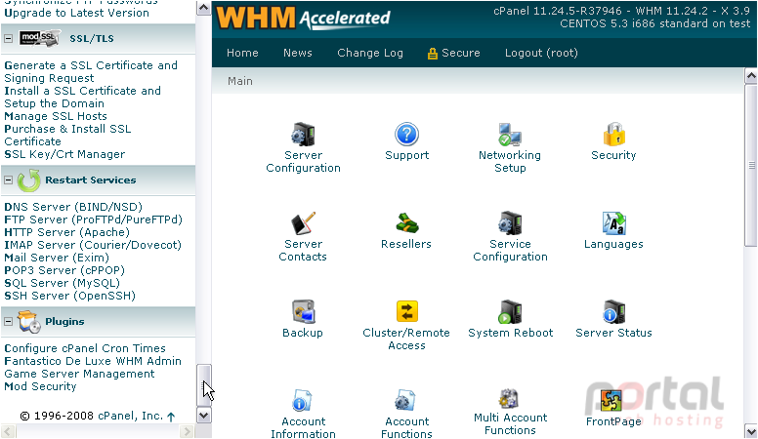Open the Change Log menu item
This screenshot has height=439, width=758.
tap(370, 53)
